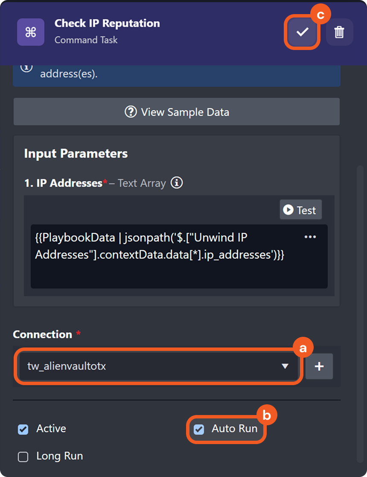This screenshot has width=367, height=477.
Task: Save the task with the checkmark button
Action: [302, 32]
